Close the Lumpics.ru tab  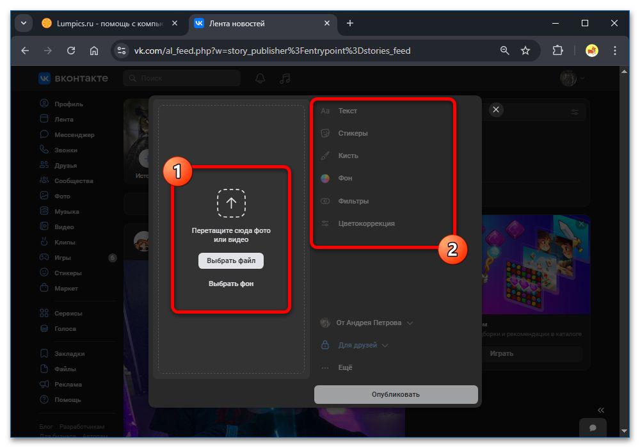[x=175, y=23]
